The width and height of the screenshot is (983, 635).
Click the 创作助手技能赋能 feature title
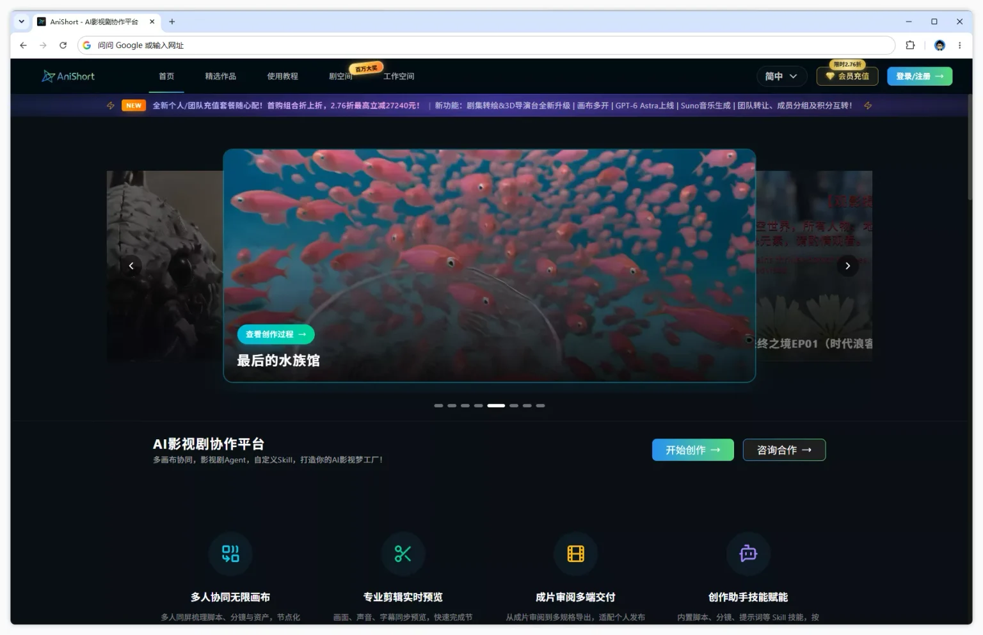748,597
